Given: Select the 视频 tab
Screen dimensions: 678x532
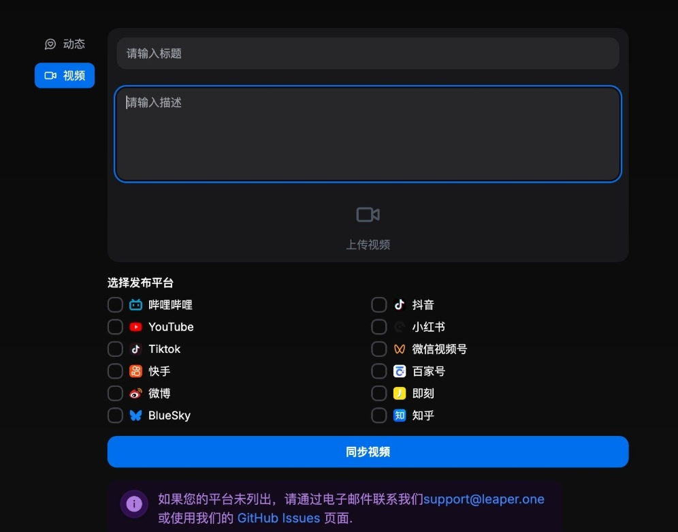Looking at the screenshot, I should point(65,76).
